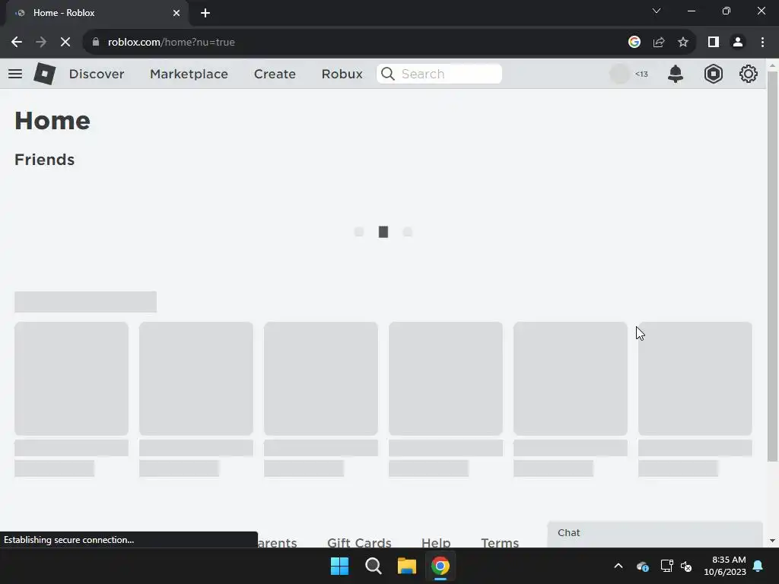779x584 pixels.
Task: Open File Explorer from taskbar
Action: [406, 566]
